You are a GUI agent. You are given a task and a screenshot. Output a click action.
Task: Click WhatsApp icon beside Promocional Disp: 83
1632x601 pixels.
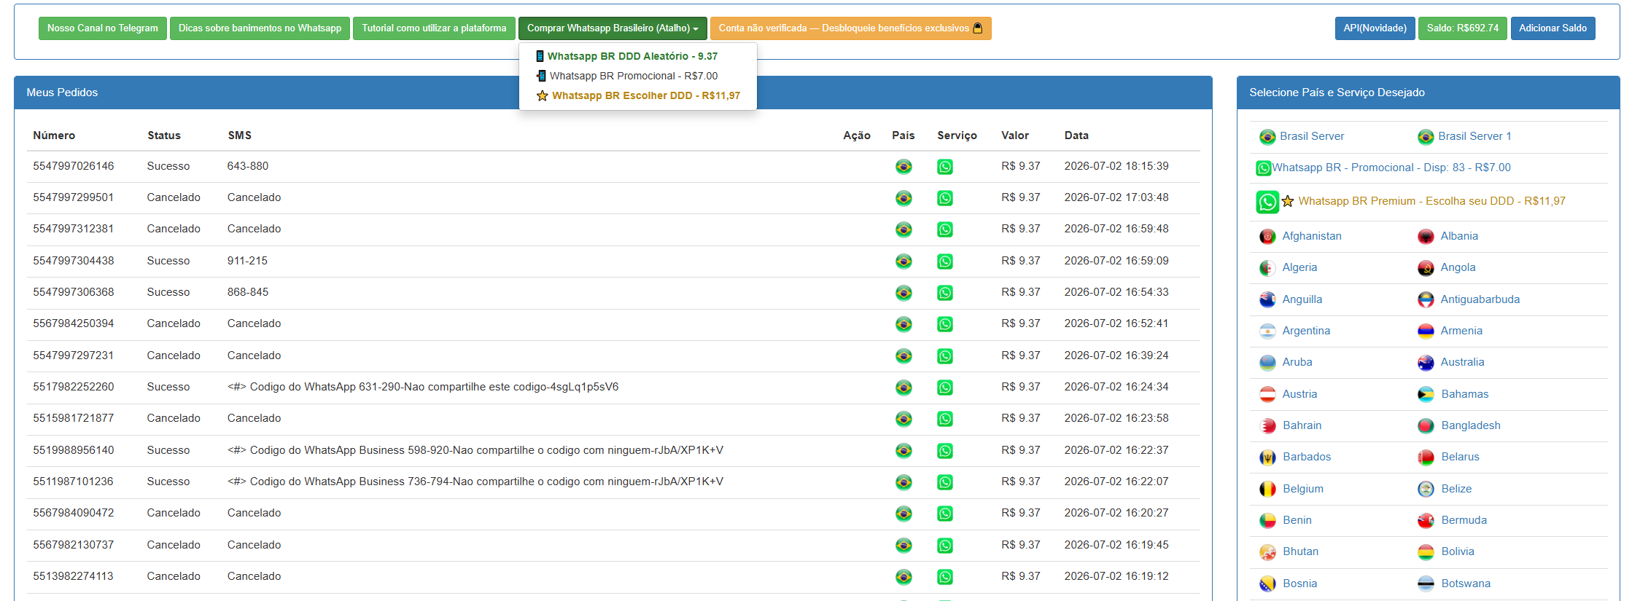(1264, 168)
